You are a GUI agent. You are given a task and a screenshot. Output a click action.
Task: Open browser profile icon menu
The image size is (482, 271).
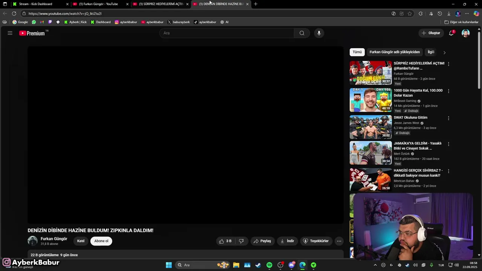458,14
